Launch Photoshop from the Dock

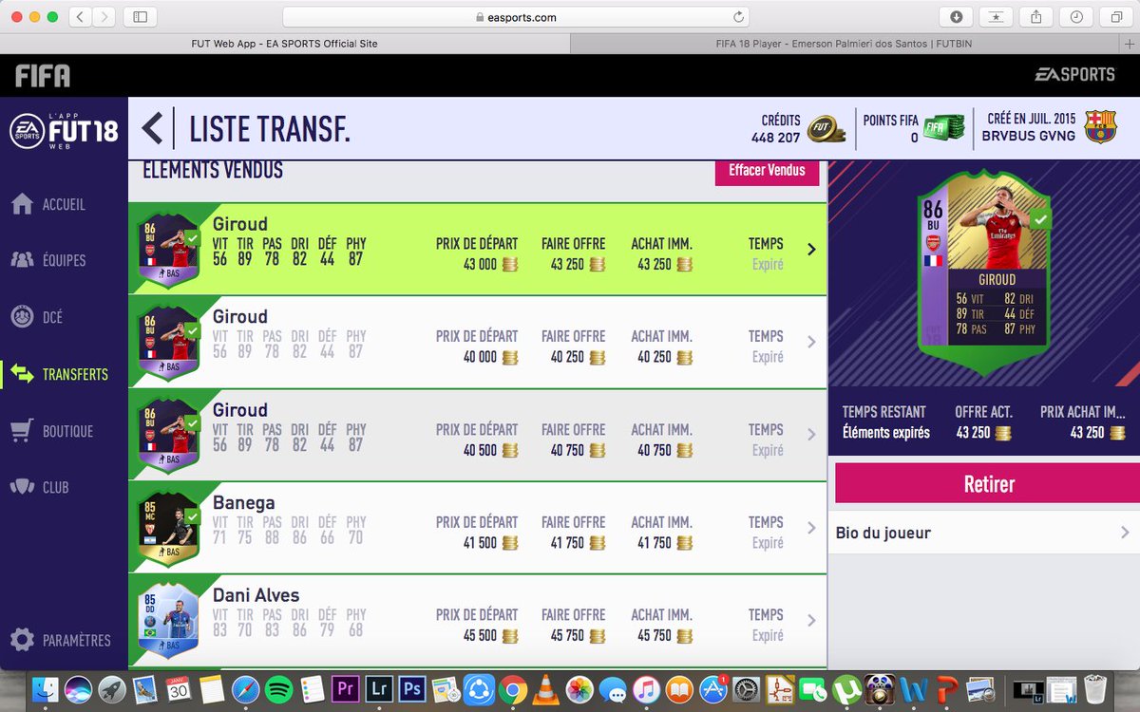tap(411, 689)
